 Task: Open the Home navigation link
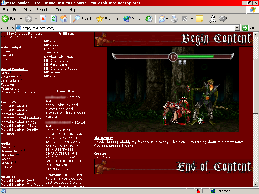pyautogui.click(x=5, y=51)
